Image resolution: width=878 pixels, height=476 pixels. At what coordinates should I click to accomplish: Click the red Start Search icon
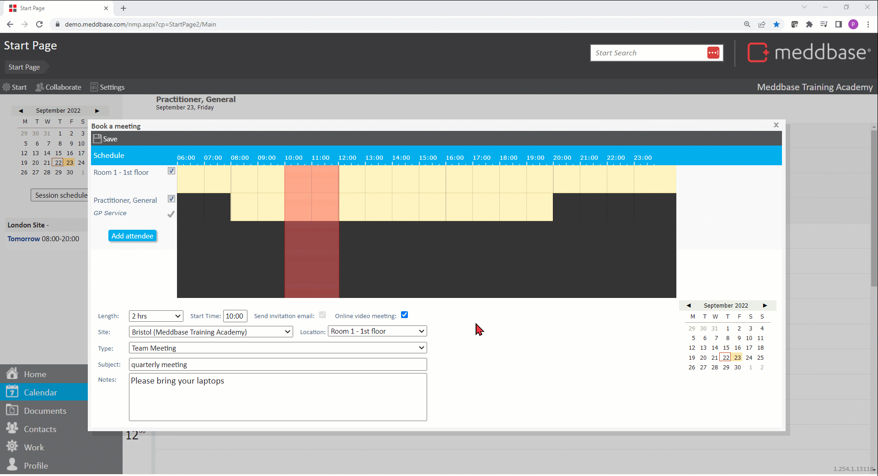pyautogui.click(x=713, y=53)
